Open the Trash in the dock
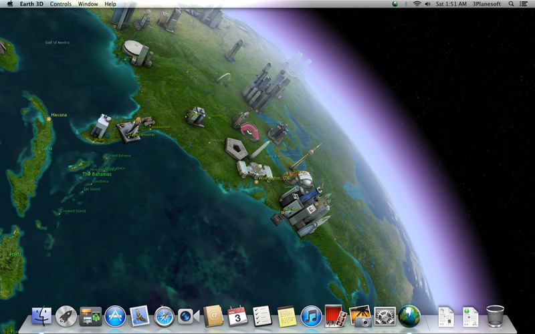 tap(495, 316)
